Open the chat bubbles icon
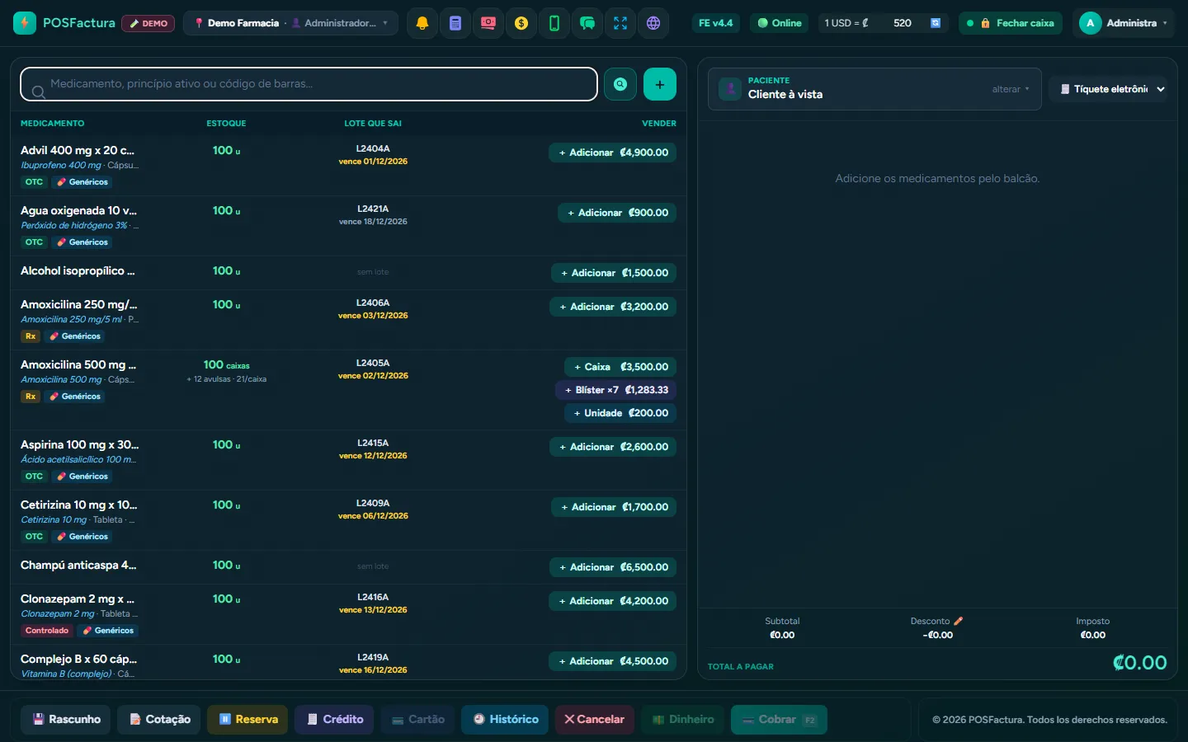1188x742 pixels. (x=587, y=23)
